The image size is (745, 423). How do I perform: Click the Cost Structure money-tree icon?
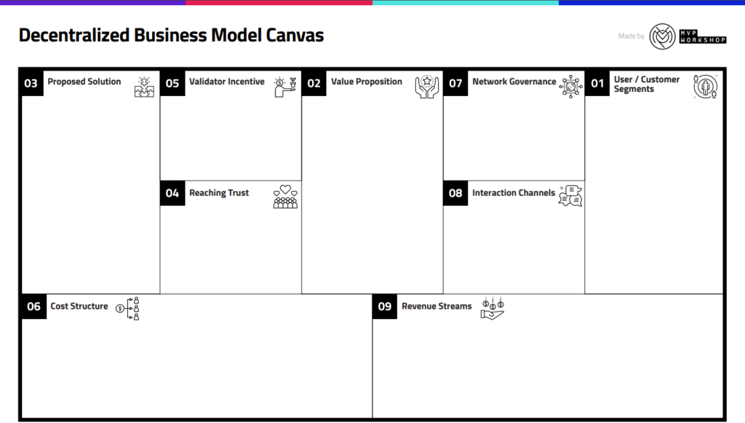point(128,309)
